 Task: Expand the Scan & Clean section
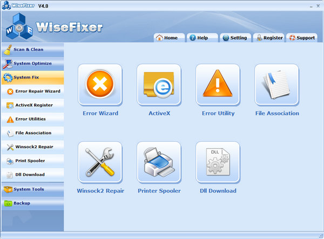point(31,50)
